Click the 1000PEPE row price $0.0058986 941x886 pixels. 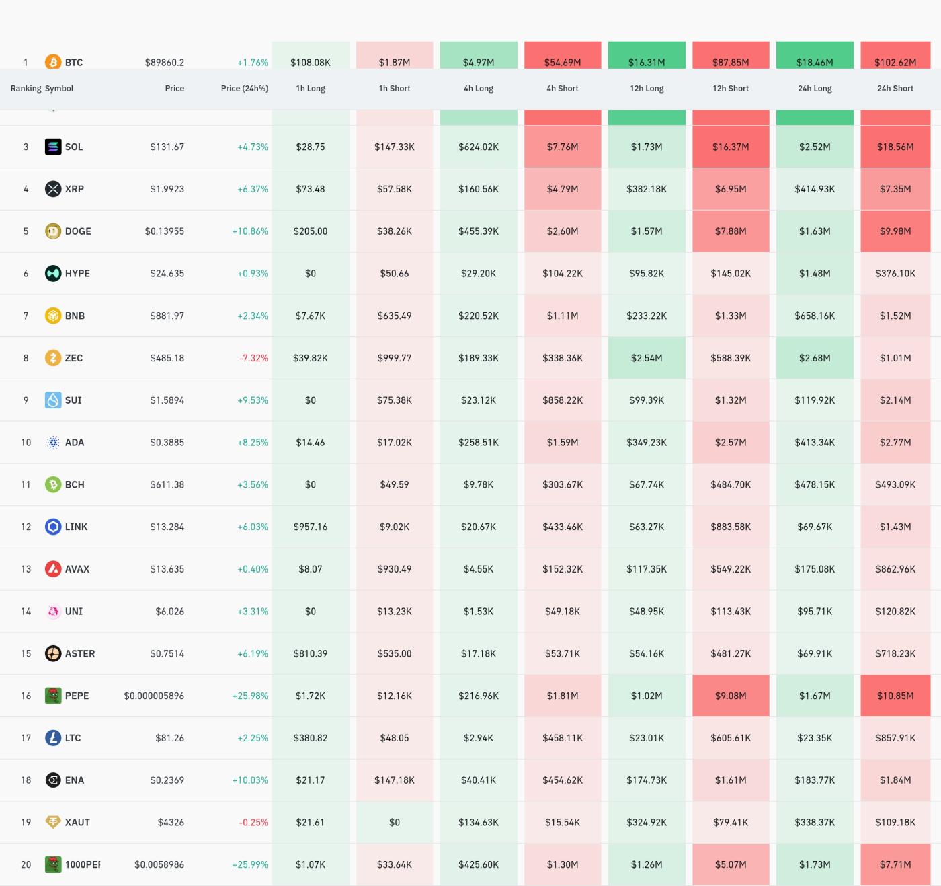(159, 865)
